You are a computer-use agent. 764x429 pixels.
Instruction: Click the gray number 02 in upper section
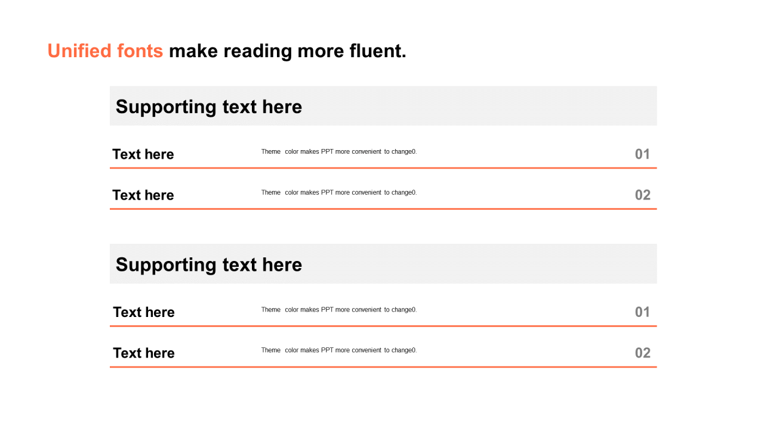coord(643,195)
